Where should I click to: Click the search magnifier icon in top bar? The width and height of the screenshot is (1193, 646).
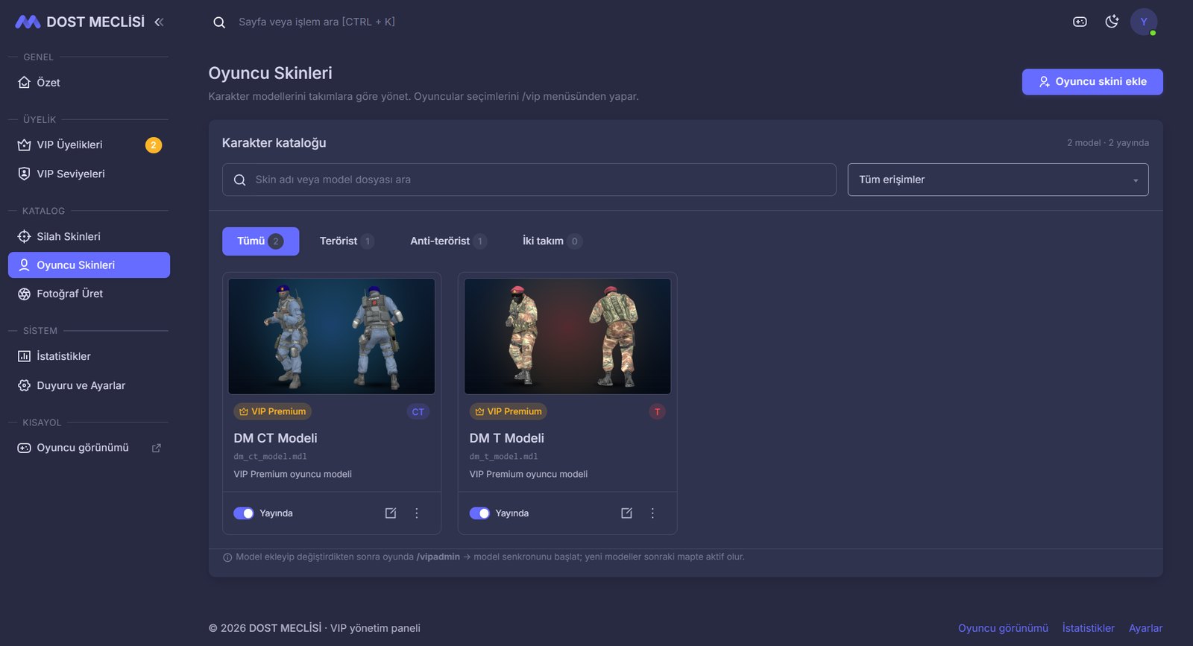click(x=219, y=22)
